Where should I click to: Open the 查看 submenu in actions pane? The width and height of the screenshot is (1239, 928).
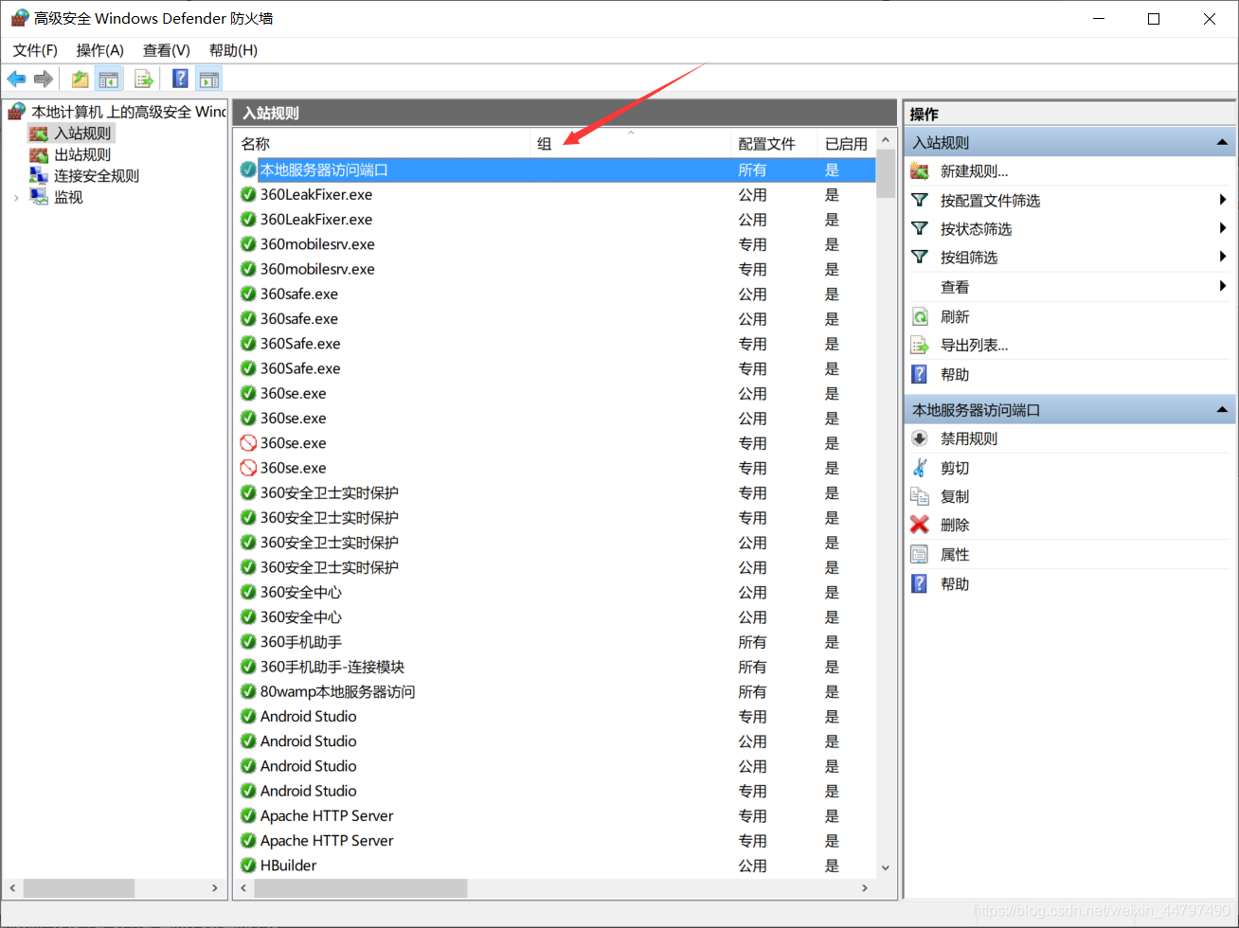point(955,287)
